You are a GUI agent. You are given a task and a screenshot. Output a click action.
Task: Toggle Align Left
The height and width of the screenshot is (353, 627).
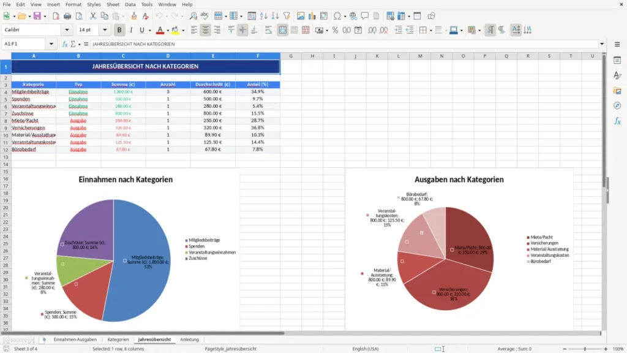pos(194,30)
